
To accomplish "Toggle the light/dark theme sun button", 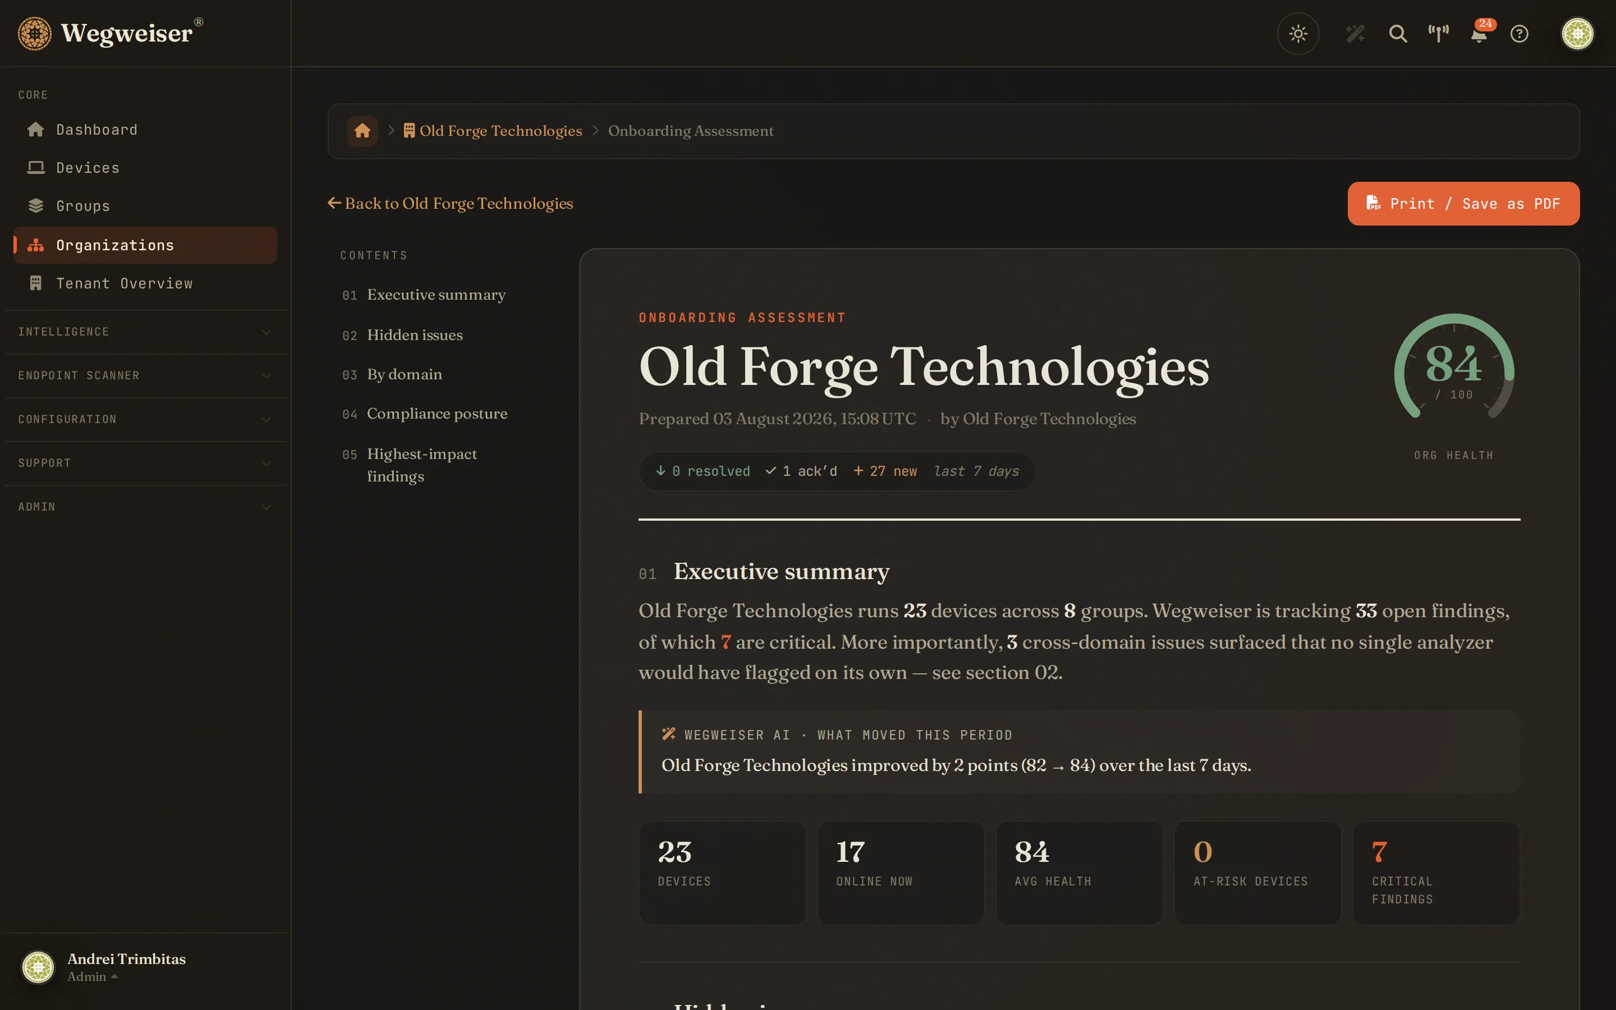I will coord(1297,34).
